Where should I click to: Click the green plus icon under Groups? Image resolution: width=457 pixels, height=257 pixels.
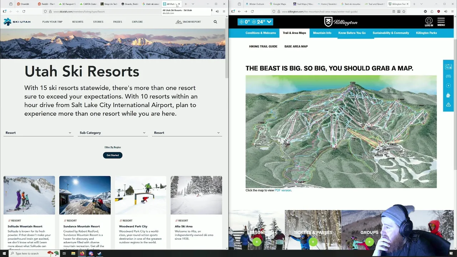[x=369, y=242]
